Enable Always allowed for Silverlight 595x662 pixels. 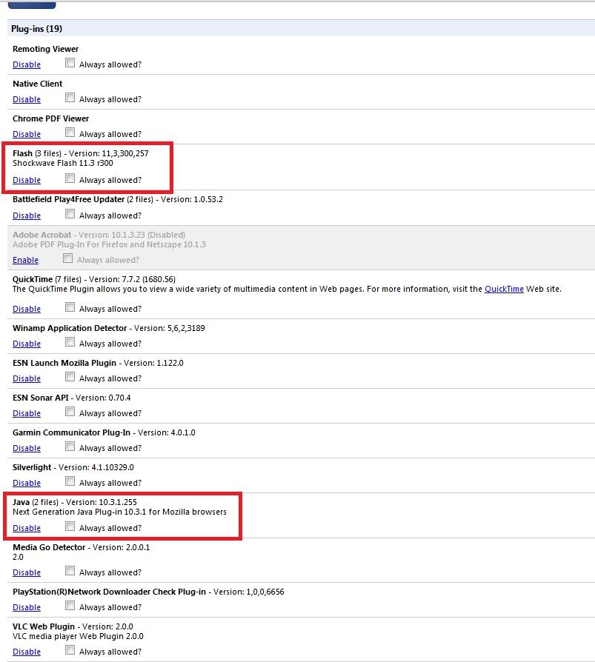tap(70, 481)
